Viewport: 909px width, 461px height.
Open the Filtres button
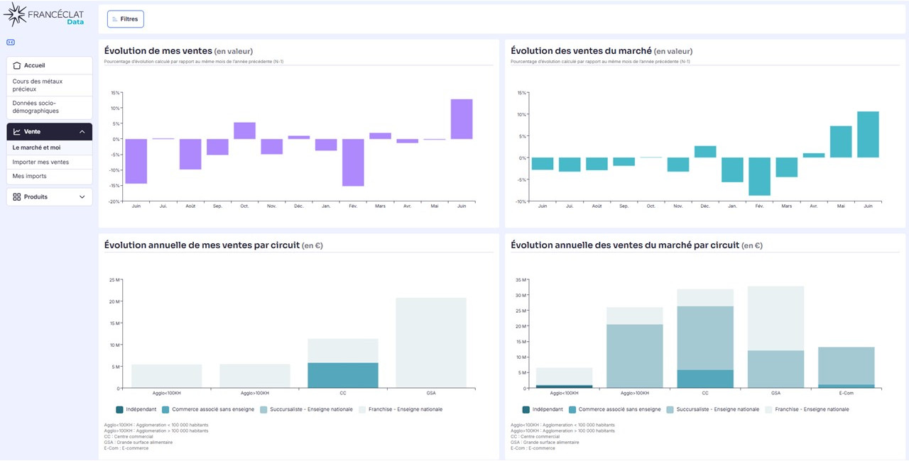pyautogui.click(x=126, y=19)
